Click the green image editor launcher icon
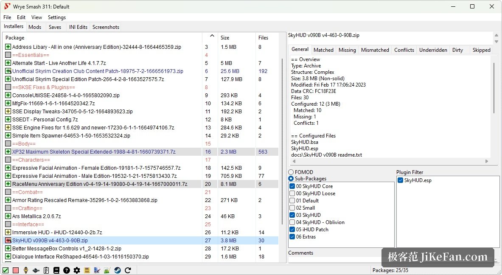The image size is (502, 275). (107, 270)
